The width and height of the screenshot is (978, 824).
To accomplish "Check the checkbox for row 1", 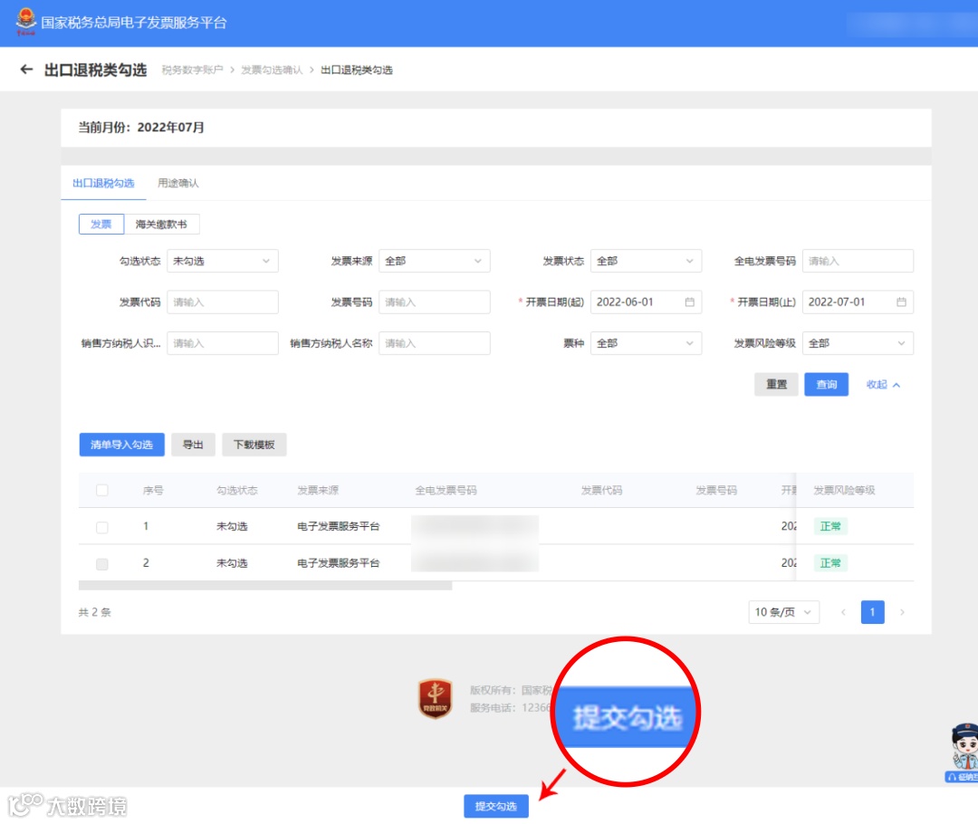I will pyautogui.click(x=102, y=527).
